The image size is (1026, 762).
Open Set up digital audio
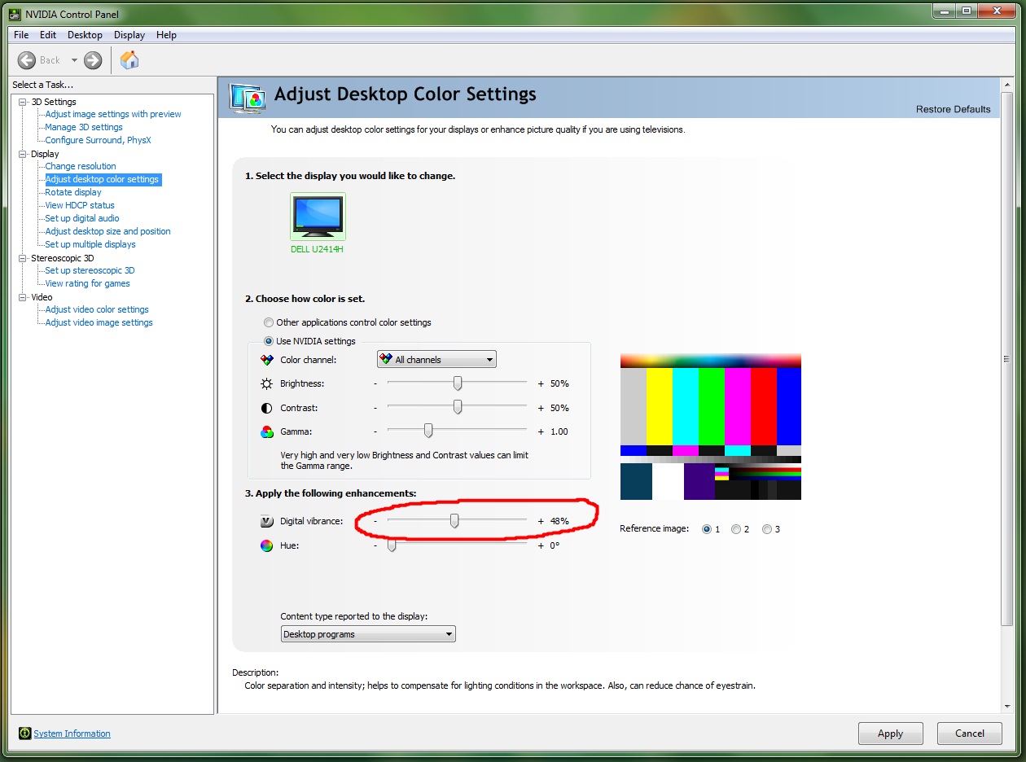point(82,218)
